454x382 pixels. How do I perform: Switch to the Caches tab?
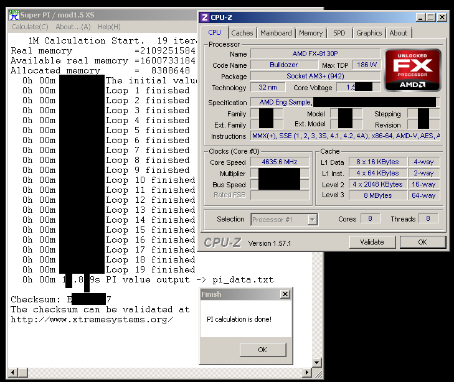(x=242, y=33)
